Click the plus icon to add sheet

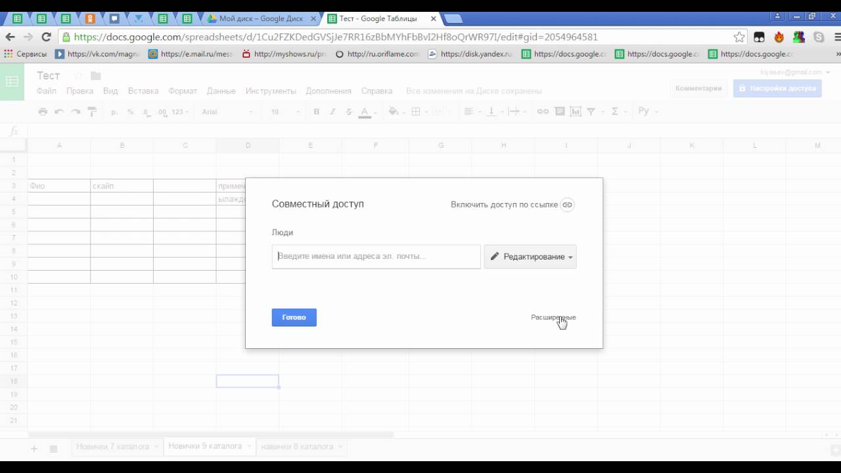pyautogui.click(x=34, y=449)
